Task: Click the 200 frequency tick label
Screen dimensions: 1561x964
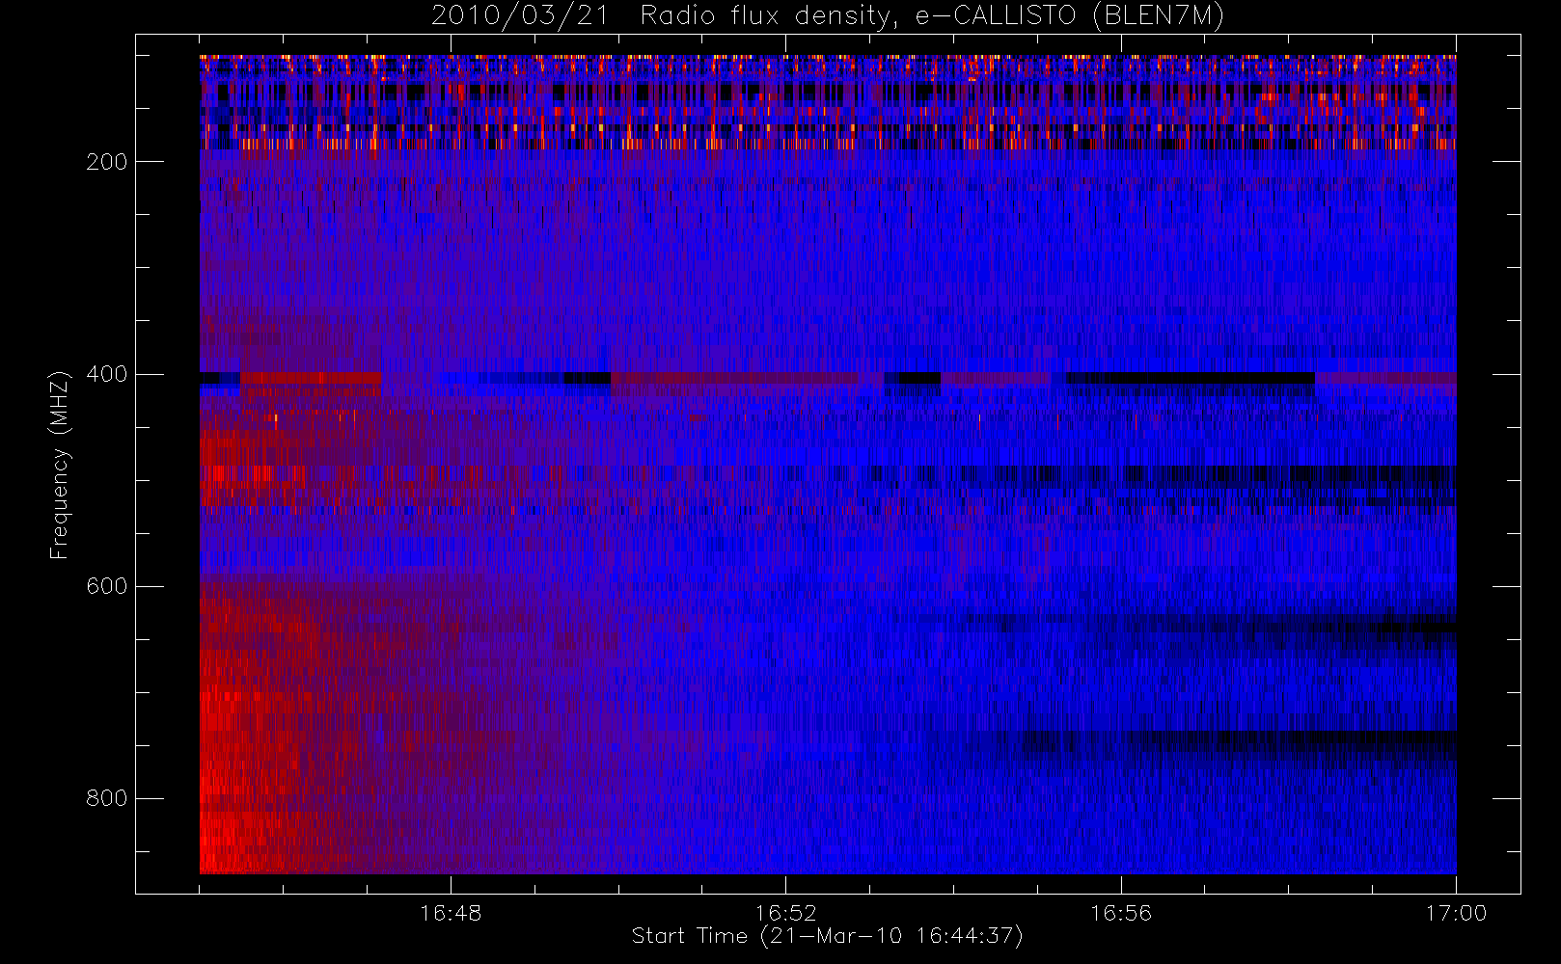Action: coord(106,162)
